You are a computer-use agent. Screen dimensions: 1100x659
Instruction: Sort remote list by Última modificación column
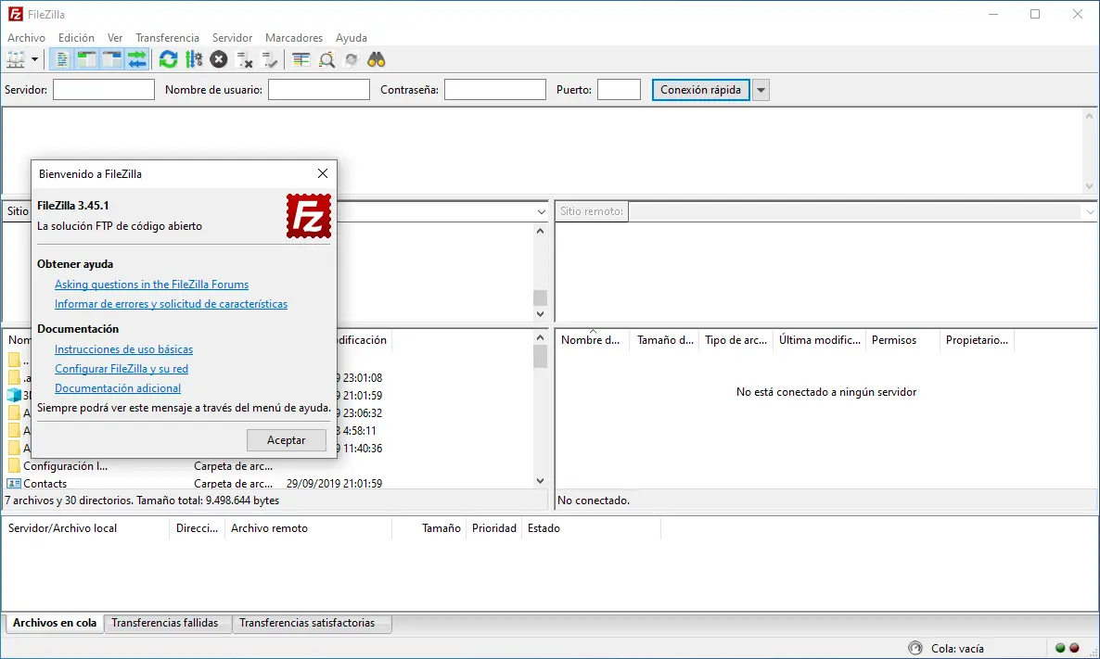(819, 340)
